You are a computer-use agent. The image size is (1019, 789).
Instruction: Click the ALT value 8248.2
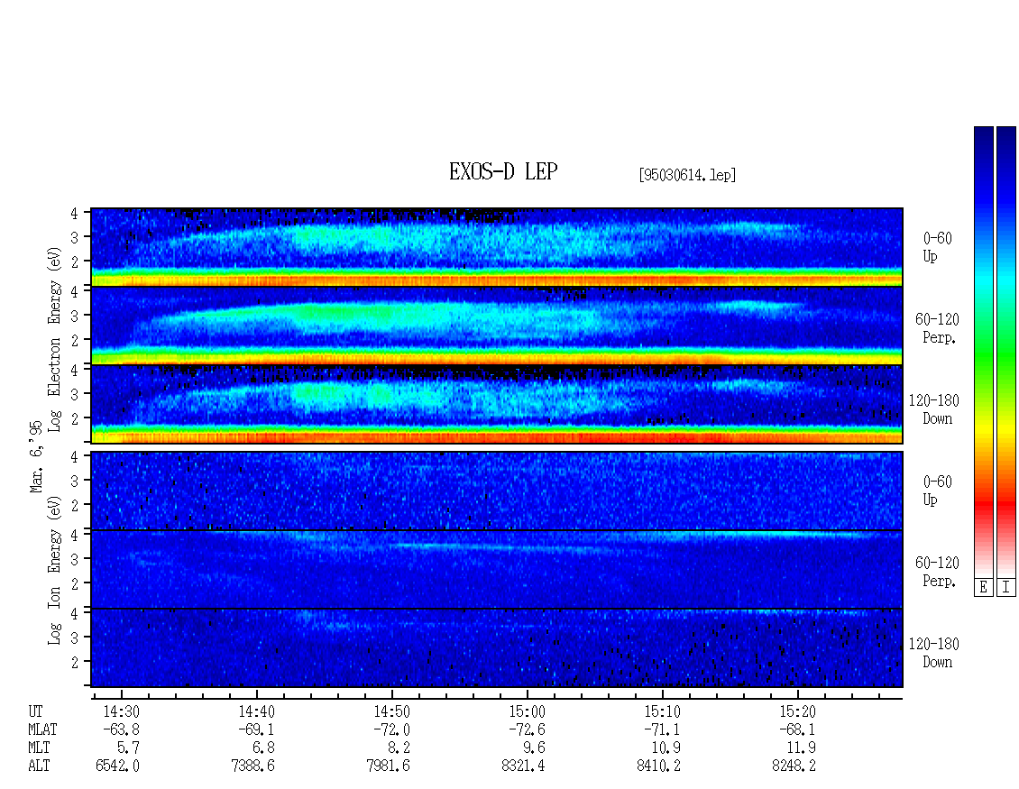point(794,766)
